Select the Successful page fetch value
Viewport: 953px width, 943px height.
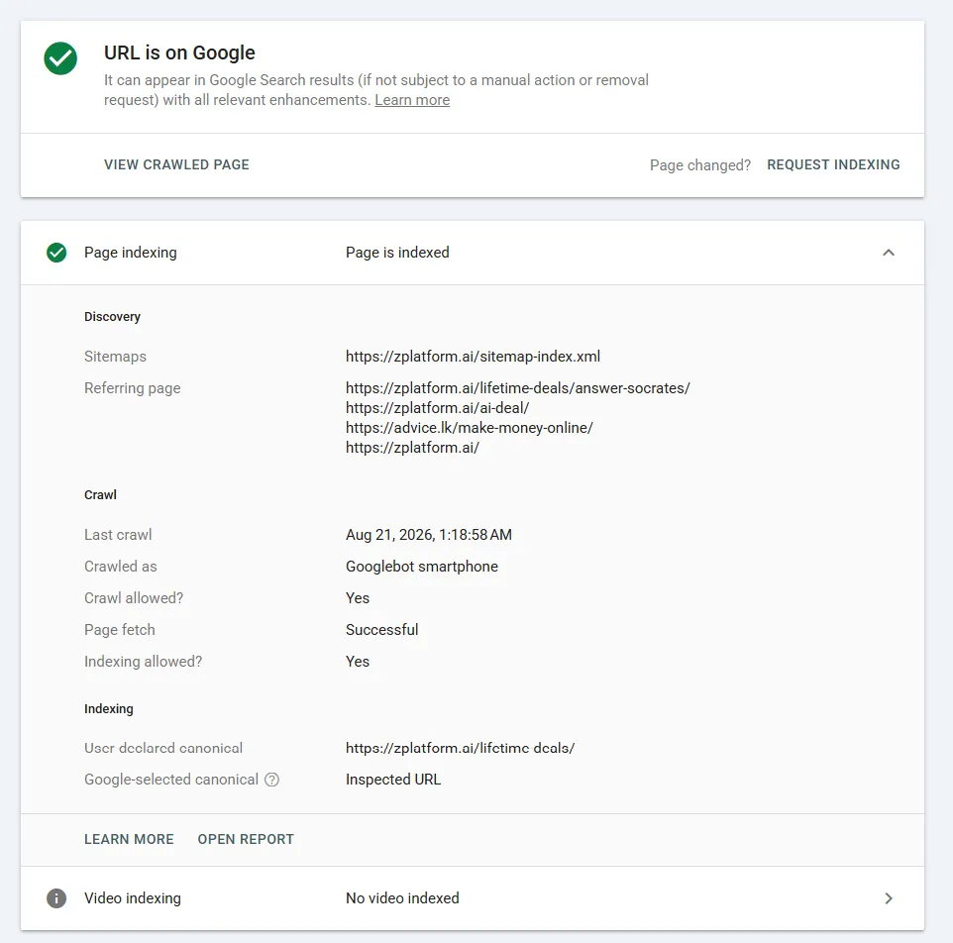(x=381, y=629)
